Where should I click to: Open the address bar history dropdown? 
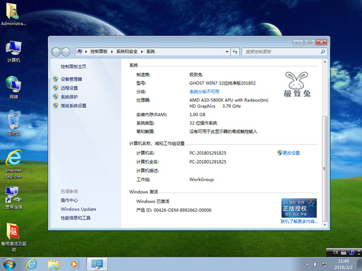[x=227, y=51]
